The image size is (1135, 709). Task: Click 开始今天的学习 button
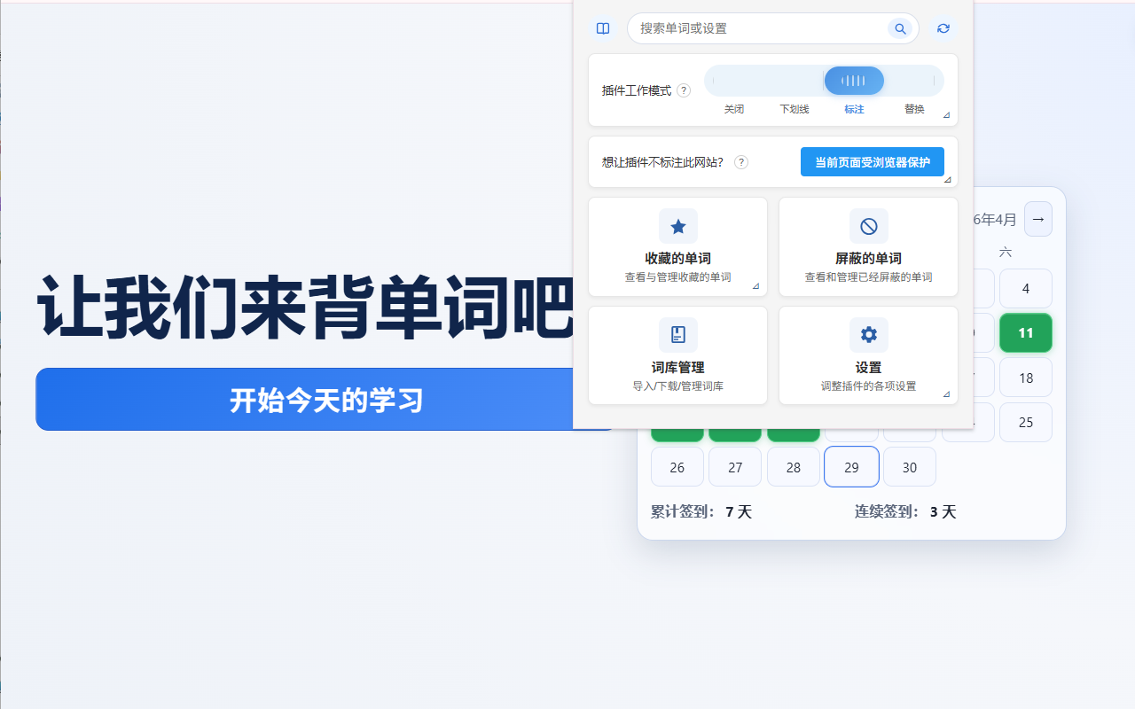(326, 400)
